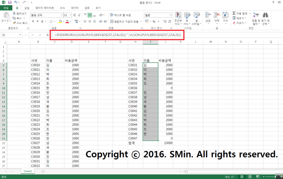283x179 pixels.
Task: Open conditional formatting
Action: pyautogui.click(x=178, y=19)
